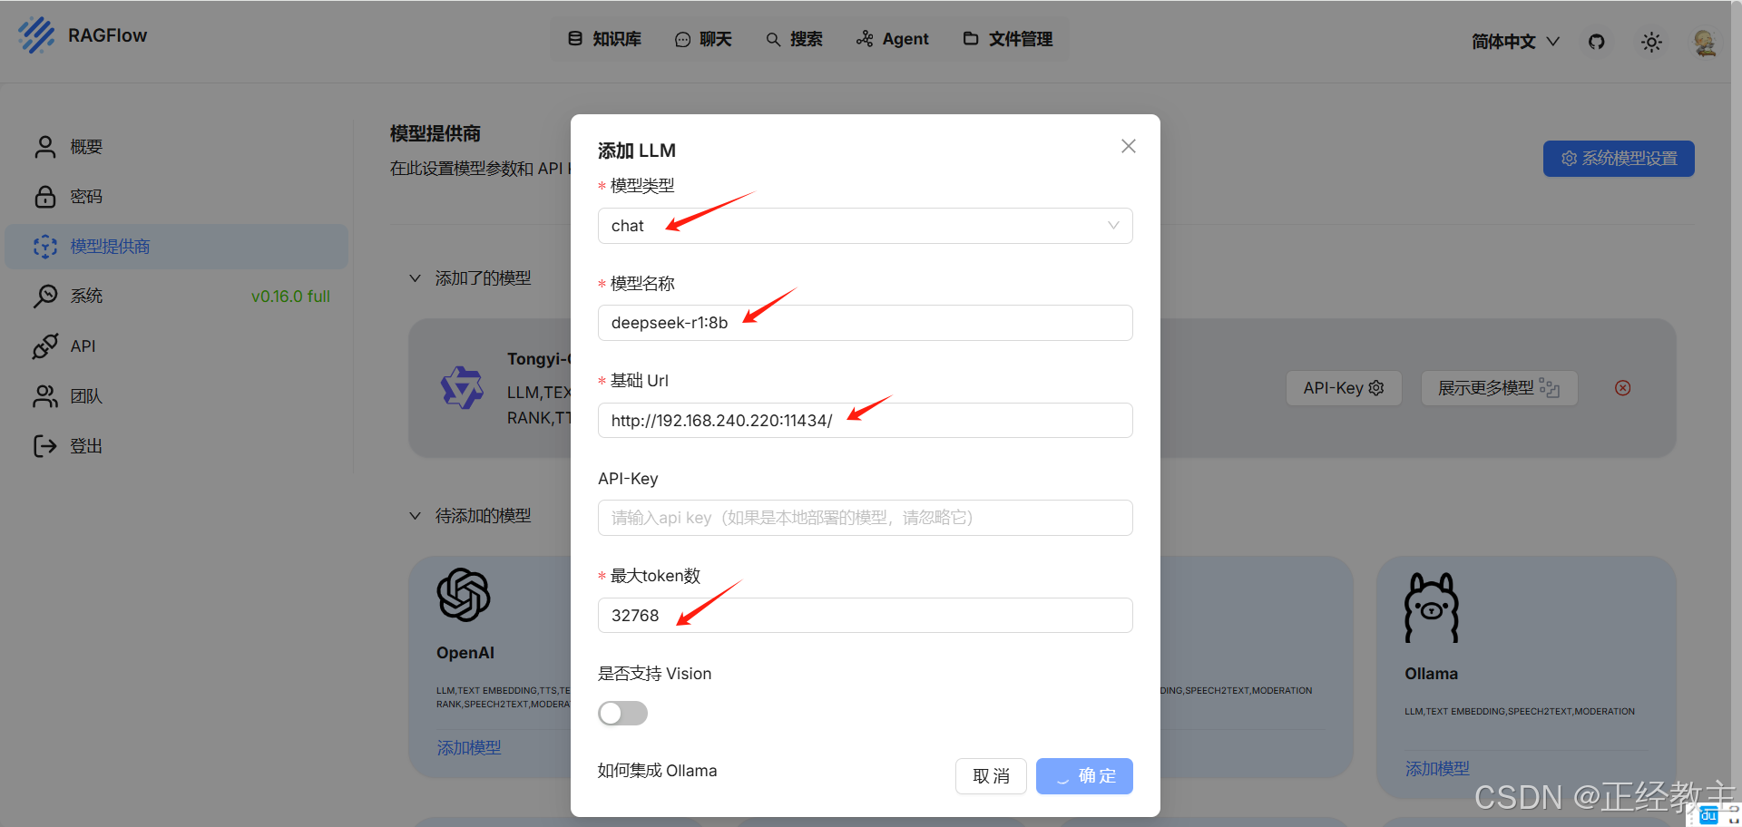This screenshot has height=827, width=1742.
Task: Toggle the 是否支持 Vision switch
Action: pos(623,714)
